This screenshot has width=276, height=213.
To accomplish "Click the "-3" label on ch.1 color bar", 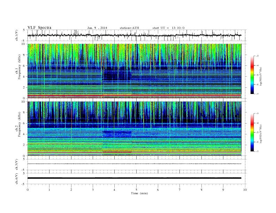I will (257, 56).
